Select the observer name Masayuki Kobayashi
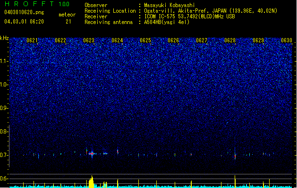The image size is (297, 188). (x=170, y=5)
